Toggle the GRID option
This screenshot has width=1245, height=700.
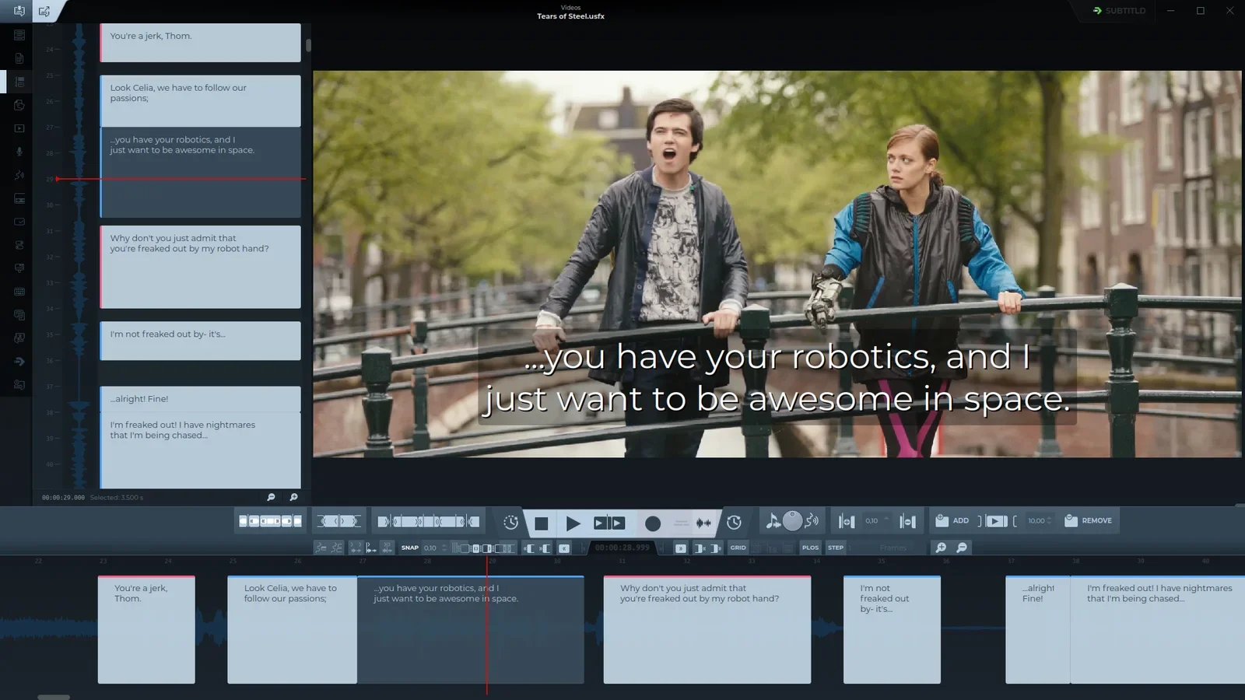pyautogui.click(x=738, y=548)
